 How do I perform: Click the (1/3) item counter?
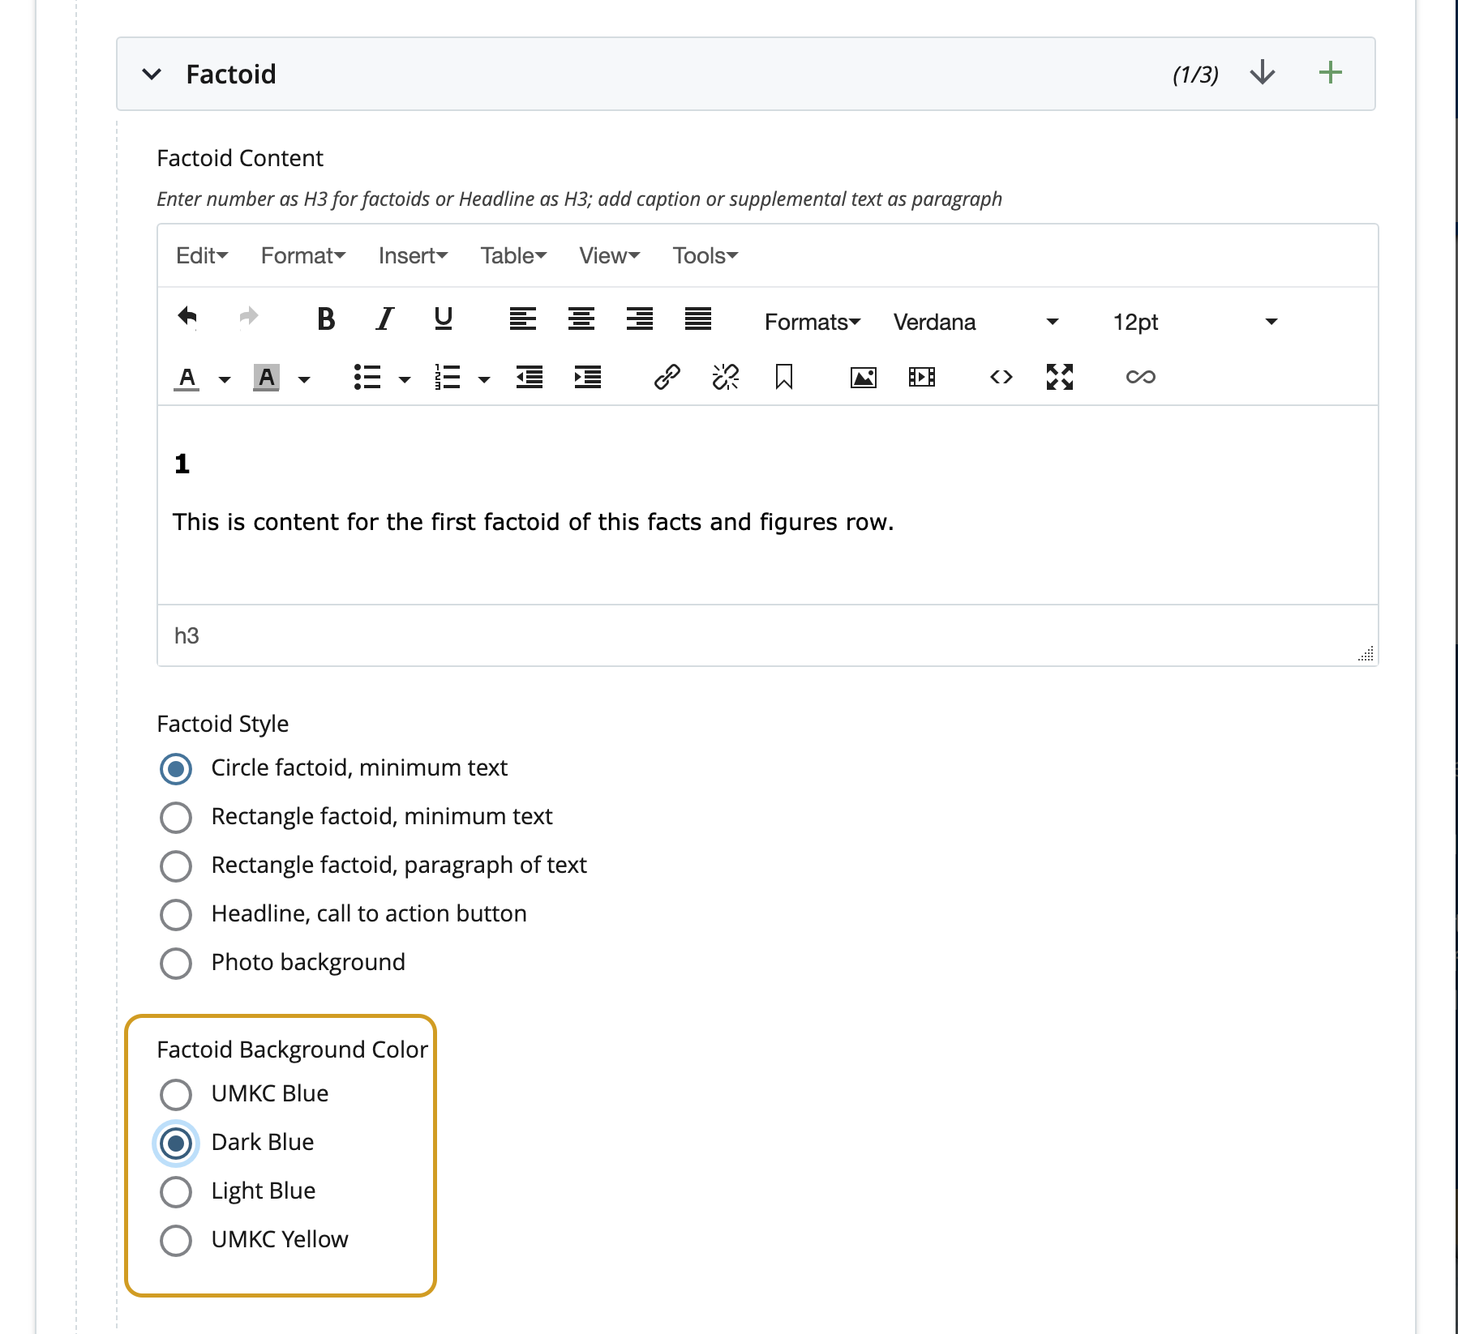tap(1195, 75)
